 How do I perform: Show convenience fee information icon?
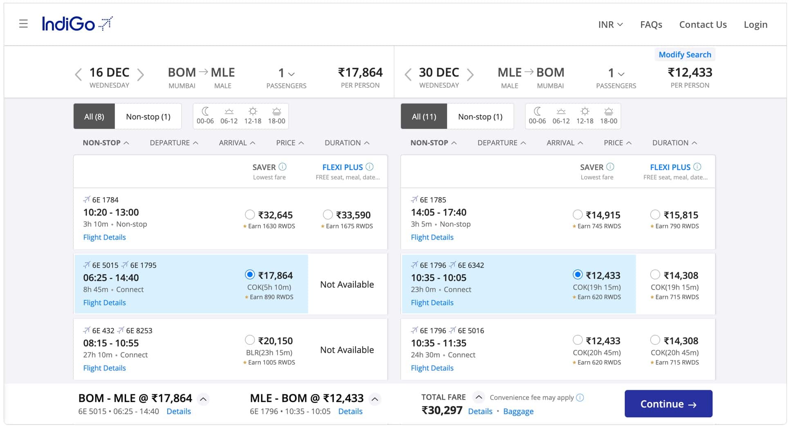(x=580, y=398)
